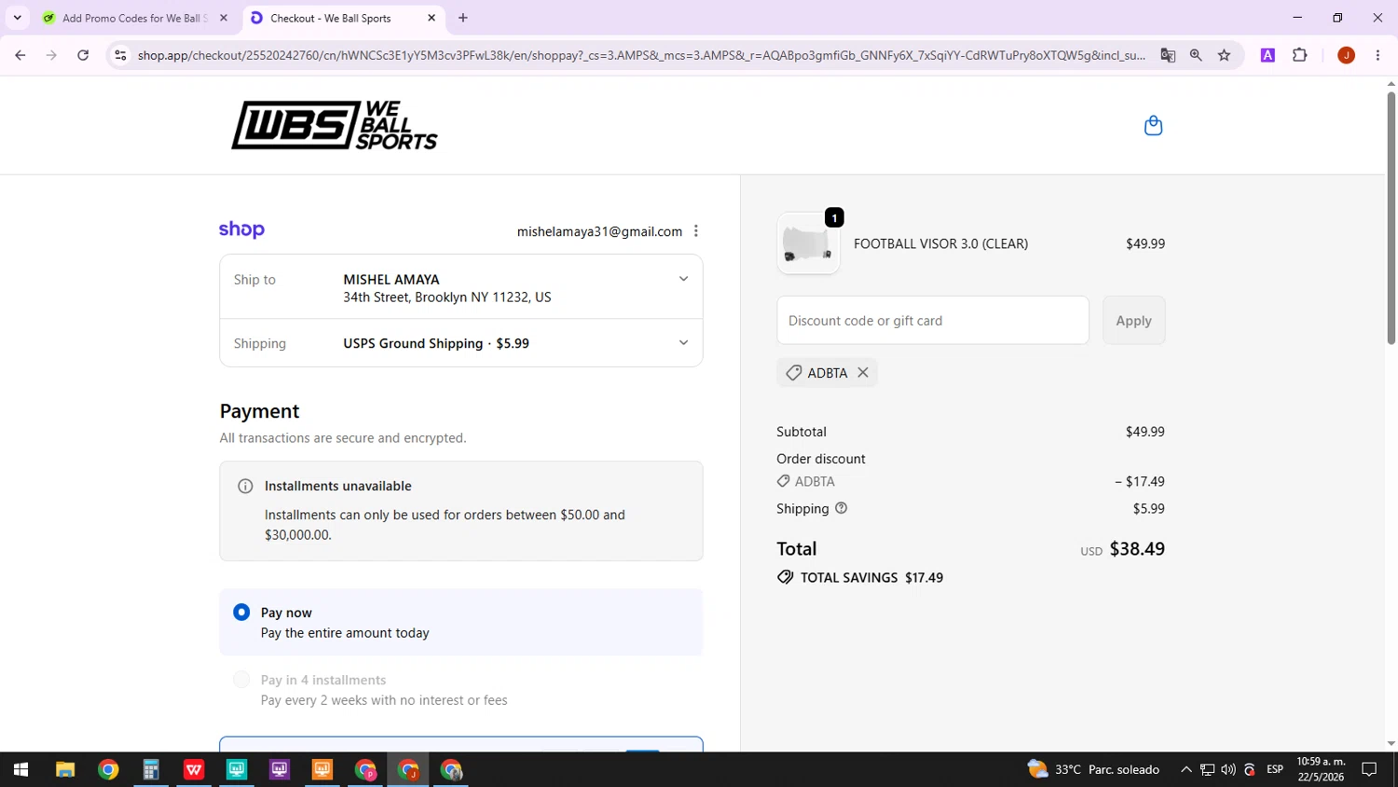The height and width of the screenshot is (787, 1398).
Task: Click the Total amount $38.49
Action: [x=1137, y=549]
